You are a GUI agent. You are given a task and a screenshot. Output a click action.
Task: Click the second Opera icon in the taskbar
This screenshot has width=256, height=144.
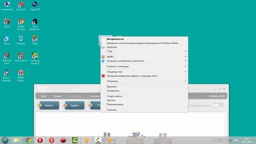tap(52, 140)
